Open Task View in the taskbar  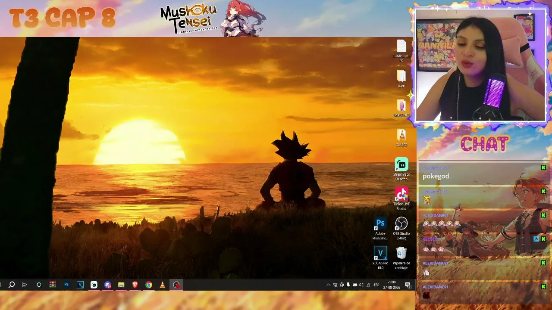[x=25, y=285]
